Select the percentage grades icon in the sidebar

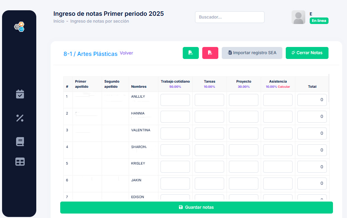tap(20, 118)
